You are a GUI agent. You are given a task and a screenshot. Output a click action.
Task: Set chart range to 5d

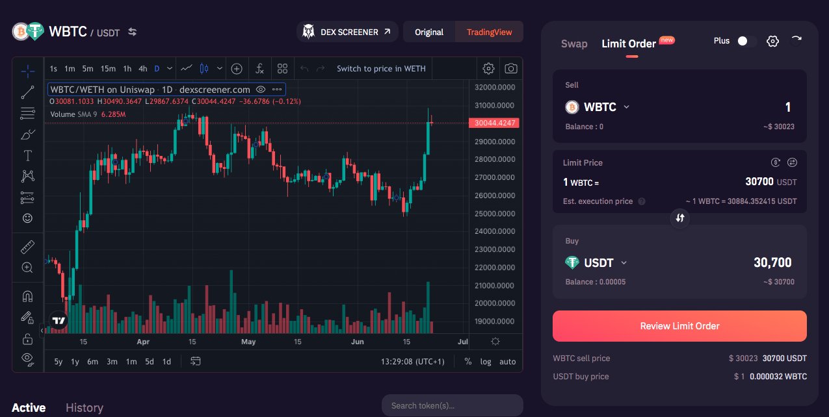click(x=150, y=362)
